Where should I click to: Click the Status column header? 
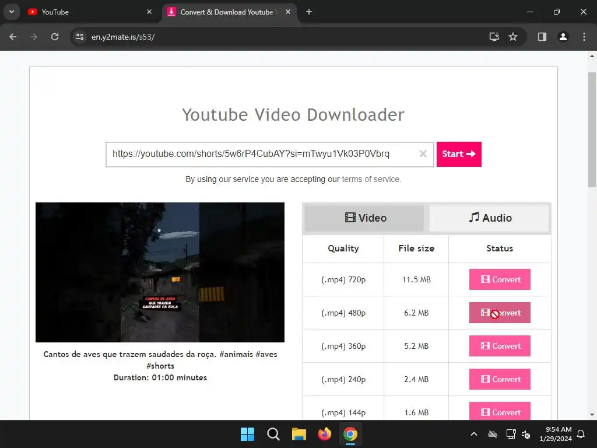point(500,249)
